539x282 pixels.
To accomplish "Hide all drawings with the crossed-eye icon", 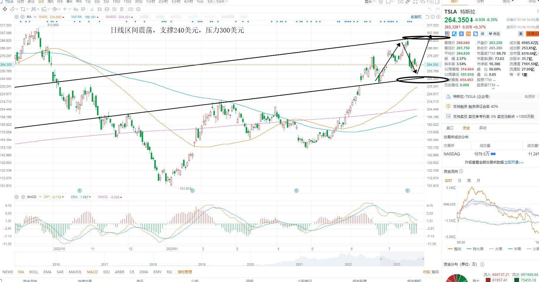I will [114, 9].
